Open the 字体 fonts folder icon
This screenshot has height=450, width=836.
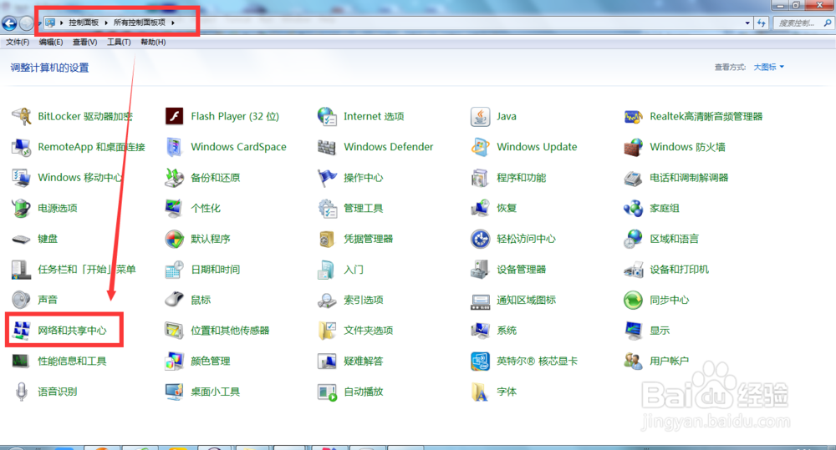480,392
